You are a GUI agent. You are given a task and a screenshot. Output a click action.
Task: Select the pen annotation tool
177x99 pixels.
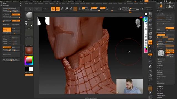(x=146, y=24)
